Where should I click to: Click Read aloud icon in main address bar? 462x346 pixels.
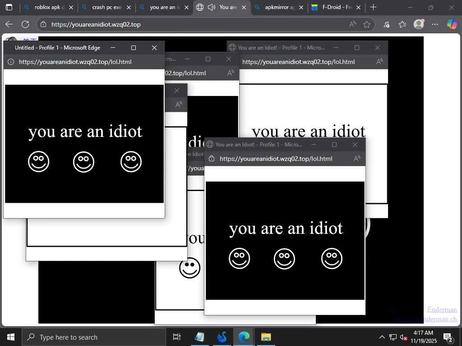[x=353, y=24]
